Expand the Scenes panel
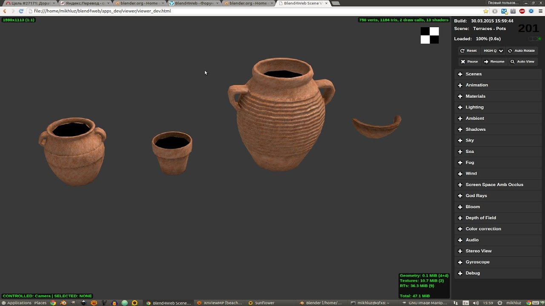This screenshot has height=306, width=545. [x=498, y=74]
